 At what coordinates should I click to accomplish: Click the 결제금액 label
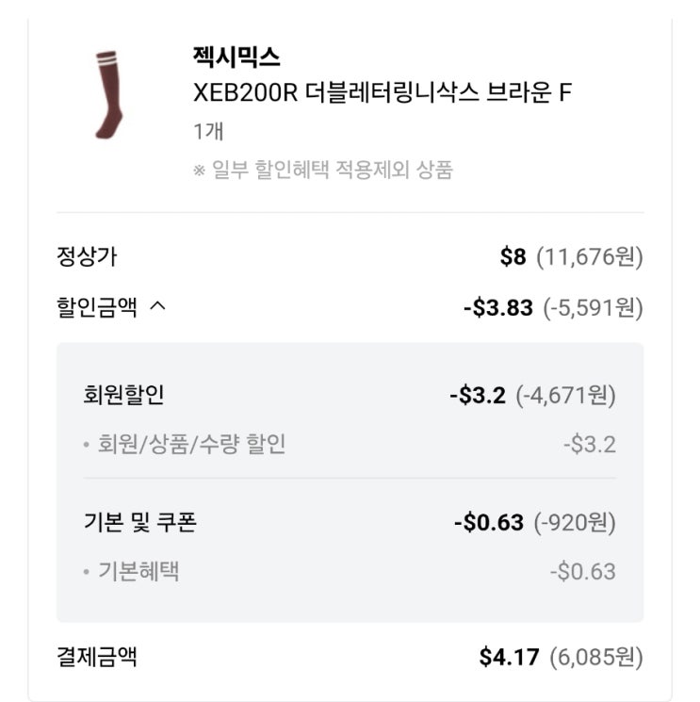(x=96, y=657)
